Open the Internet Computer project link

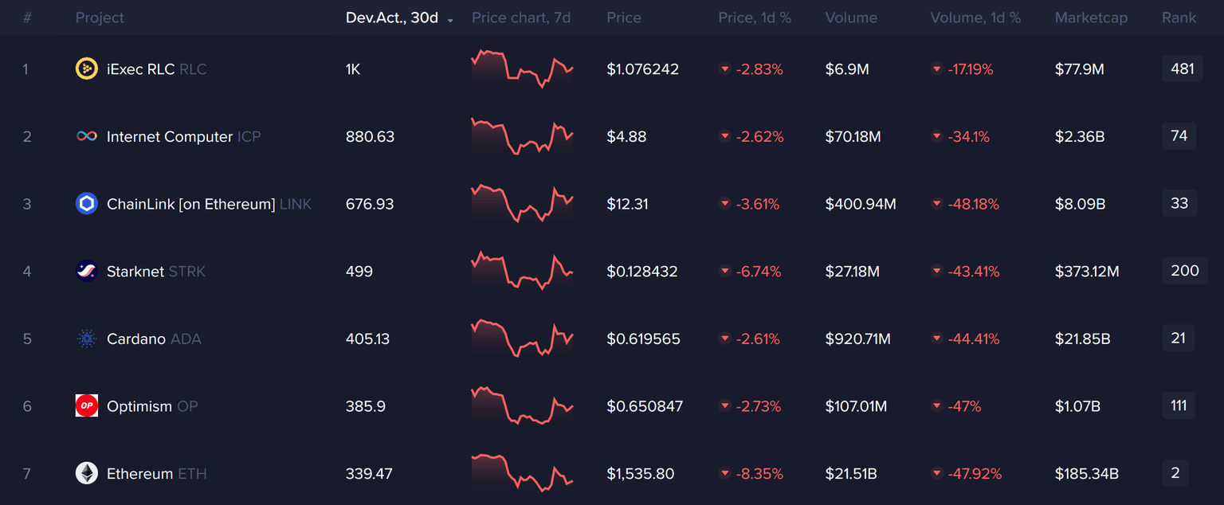point(170,137)
